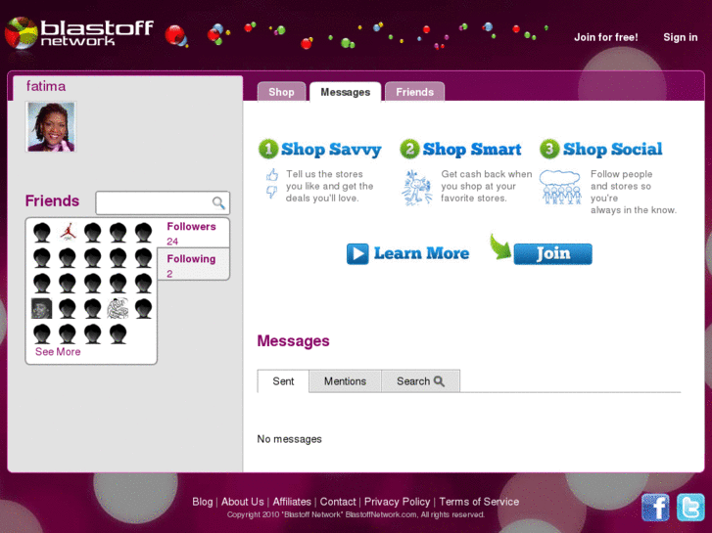Click the Sign in link

tap(681, 37)
